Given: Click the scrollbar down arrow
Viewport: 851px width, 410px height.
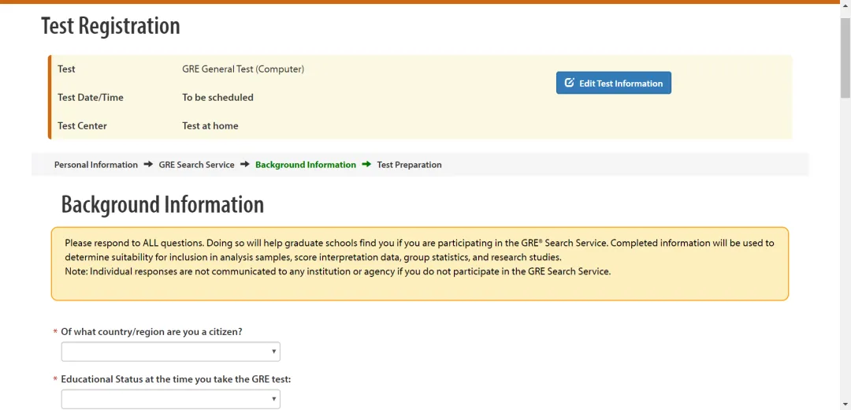Looking at the screenshot, I should pos(845,404).
